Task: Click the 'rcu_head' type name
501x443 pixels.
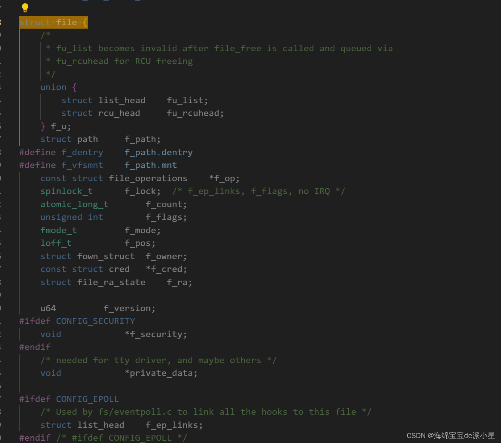Action: coord(119,113)
